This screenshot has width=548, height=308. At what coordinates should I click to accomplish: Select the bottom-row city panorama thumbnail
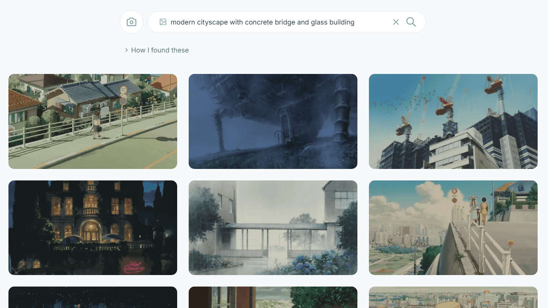(453, 297)
